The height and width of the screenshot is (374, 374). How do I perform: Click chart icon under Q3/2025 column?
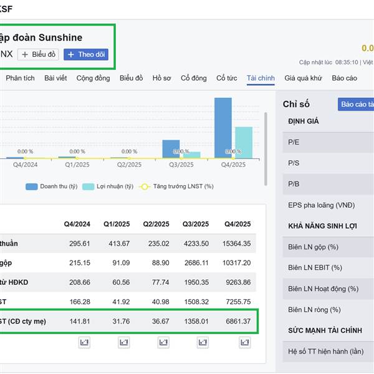(x=203, y=342)
